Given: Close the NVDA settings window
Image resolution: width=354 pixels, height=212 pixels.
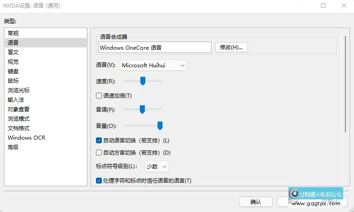Looking at the screenshot, I should [x=344, y=5].
